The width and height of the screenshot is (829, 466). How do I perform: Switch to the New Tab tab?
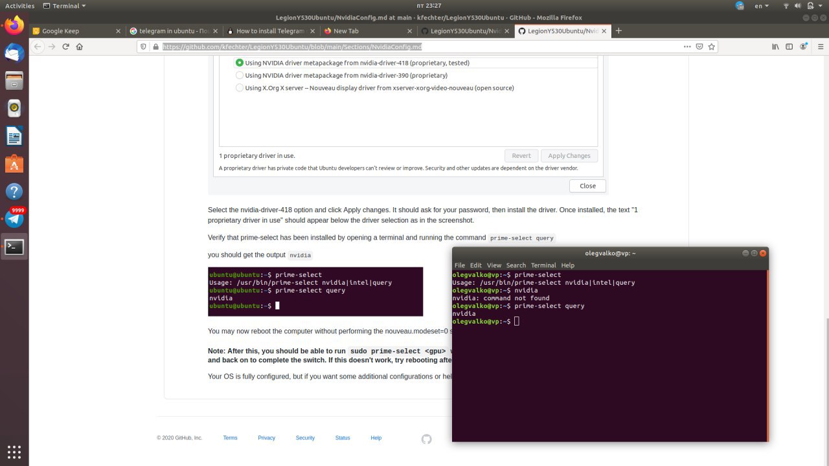368,30
